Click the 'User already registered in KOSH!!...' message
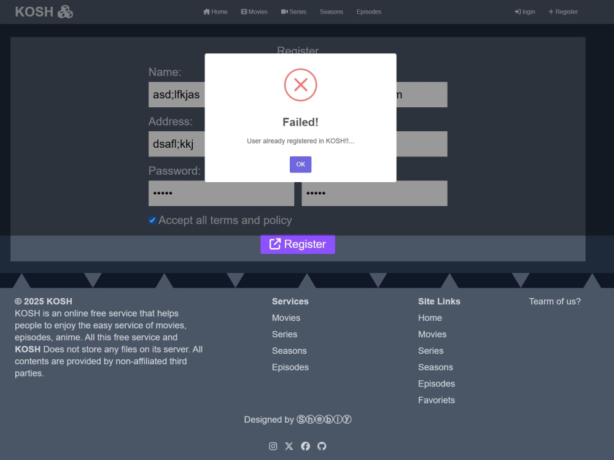The image size is (614, 460). 300,141
